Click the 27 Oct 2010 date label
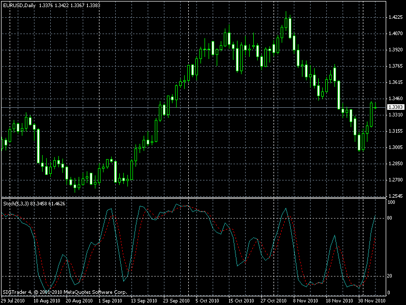The height and width of the screenshot is (305, 406). tap(274, 301)
